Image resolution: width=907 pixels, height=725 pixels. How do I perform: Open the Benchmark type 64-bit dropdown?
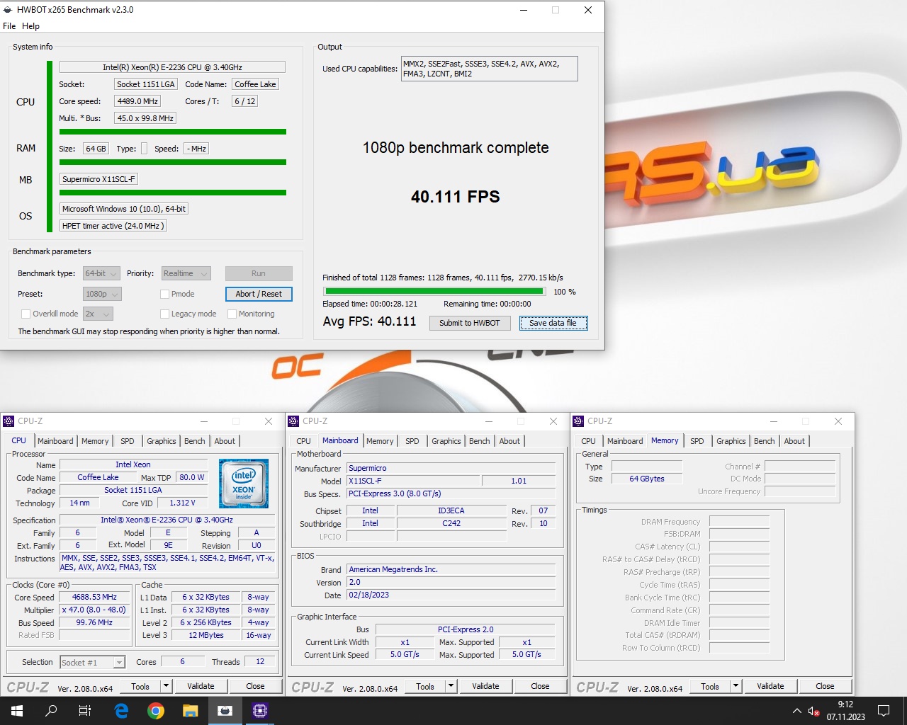[102, 273]
